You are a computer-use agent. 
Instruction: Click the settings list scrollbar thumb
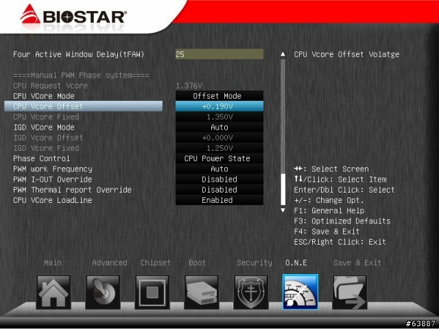tap(283, 189)
